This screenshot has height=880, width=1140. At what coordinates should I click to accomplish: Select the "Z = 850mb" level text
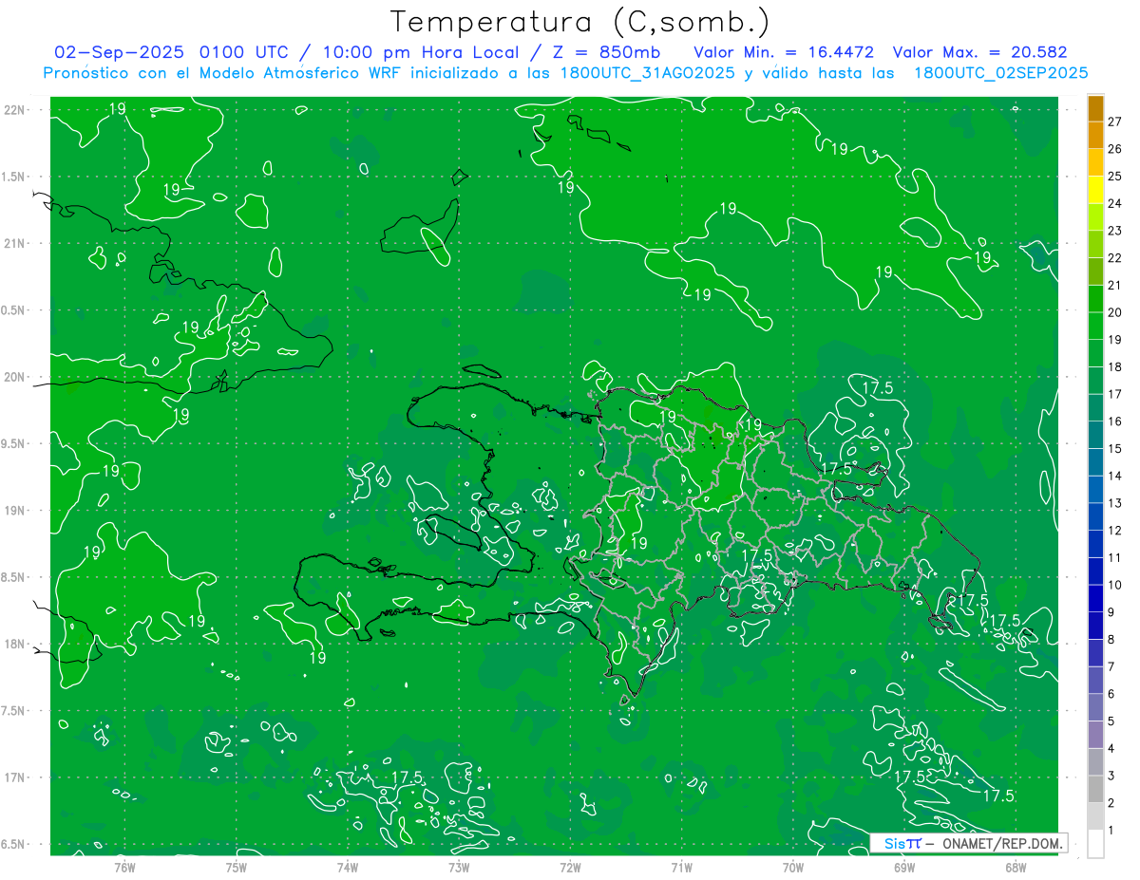tap(607, 52)
